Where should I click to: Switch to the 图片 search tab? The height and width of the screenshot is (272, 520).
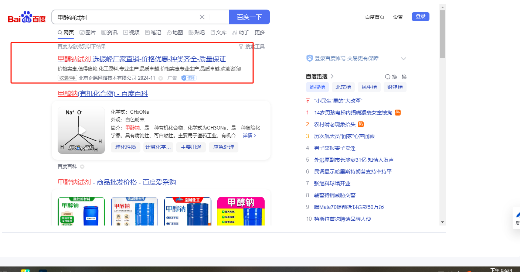(88, 32)
